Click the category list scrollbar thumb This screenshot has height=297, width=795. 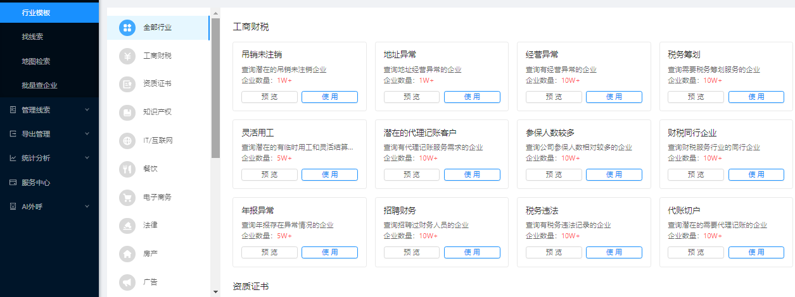pos(215,88)
